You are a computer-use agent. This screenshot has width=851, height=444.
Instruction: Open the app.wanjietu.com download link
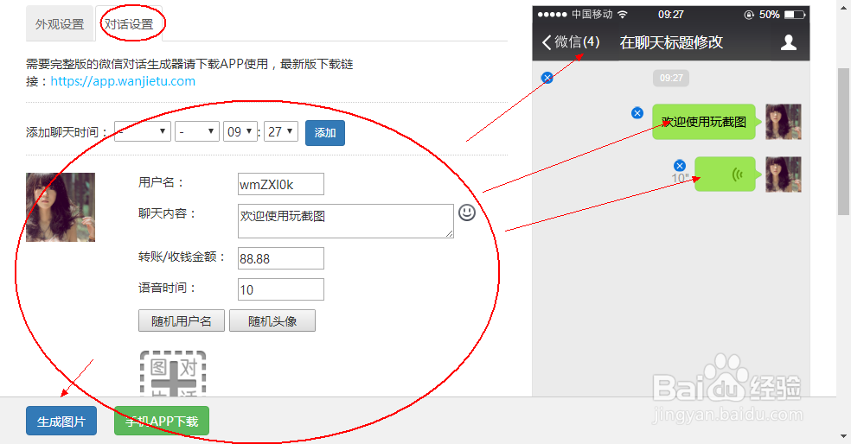[123, 81]
